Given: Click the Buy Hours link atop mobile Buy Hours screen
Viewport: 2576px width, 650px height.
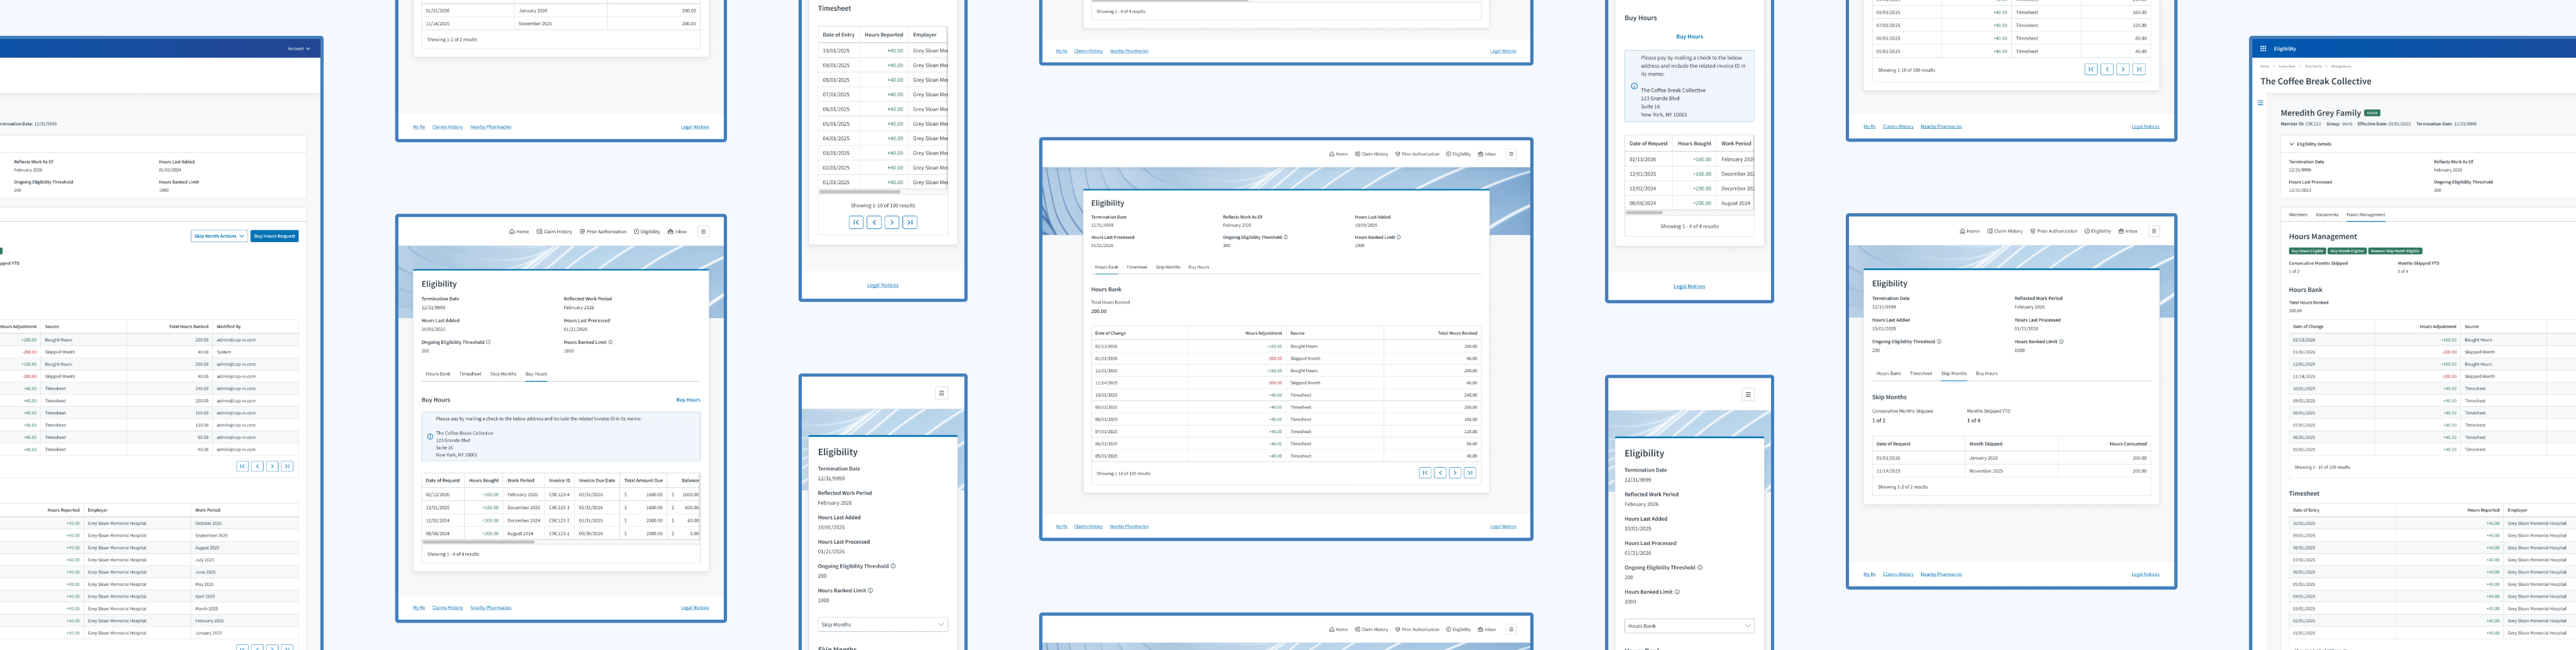Looking at the screenshot, I should click(x=1689, y=37).
